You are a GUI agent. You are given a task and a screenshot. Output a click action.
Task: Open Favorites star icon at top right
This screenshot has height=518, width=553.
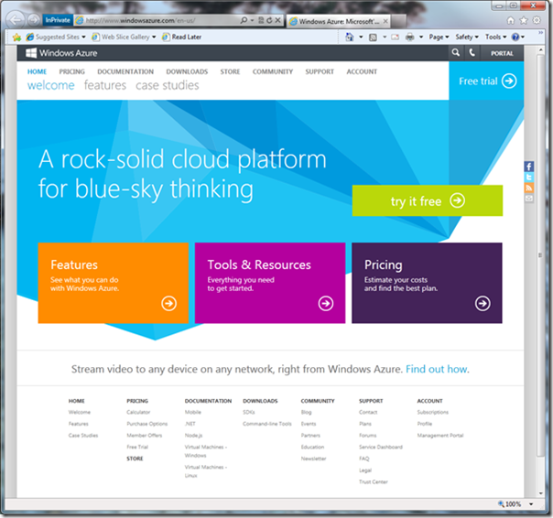(x=524, y=20)
